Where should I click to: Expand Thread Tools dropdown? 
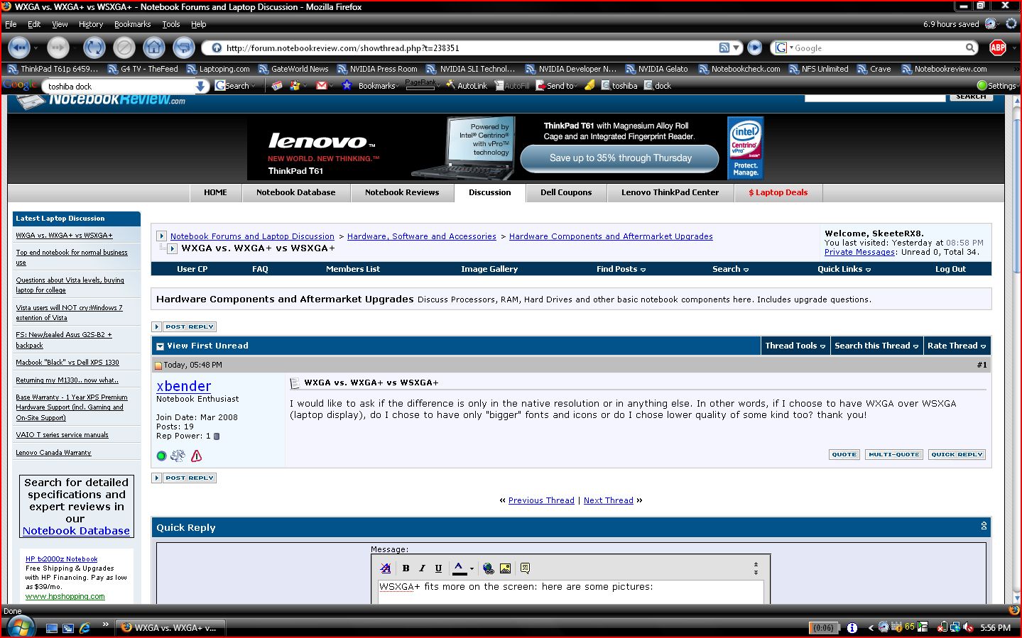click(795, 346)
